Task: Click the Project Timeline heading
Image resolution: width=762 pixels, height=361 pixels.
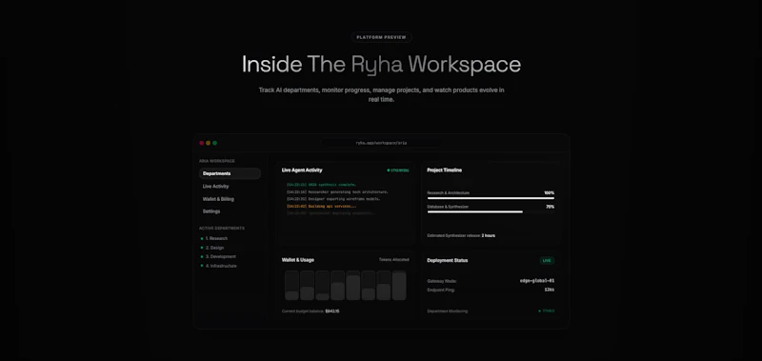Action: tap(444, 170)
